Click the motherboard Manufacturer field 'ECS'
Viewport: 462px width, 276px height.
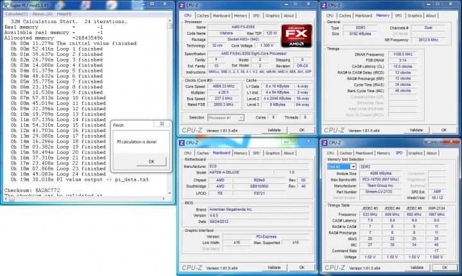[x=259, y=166]
